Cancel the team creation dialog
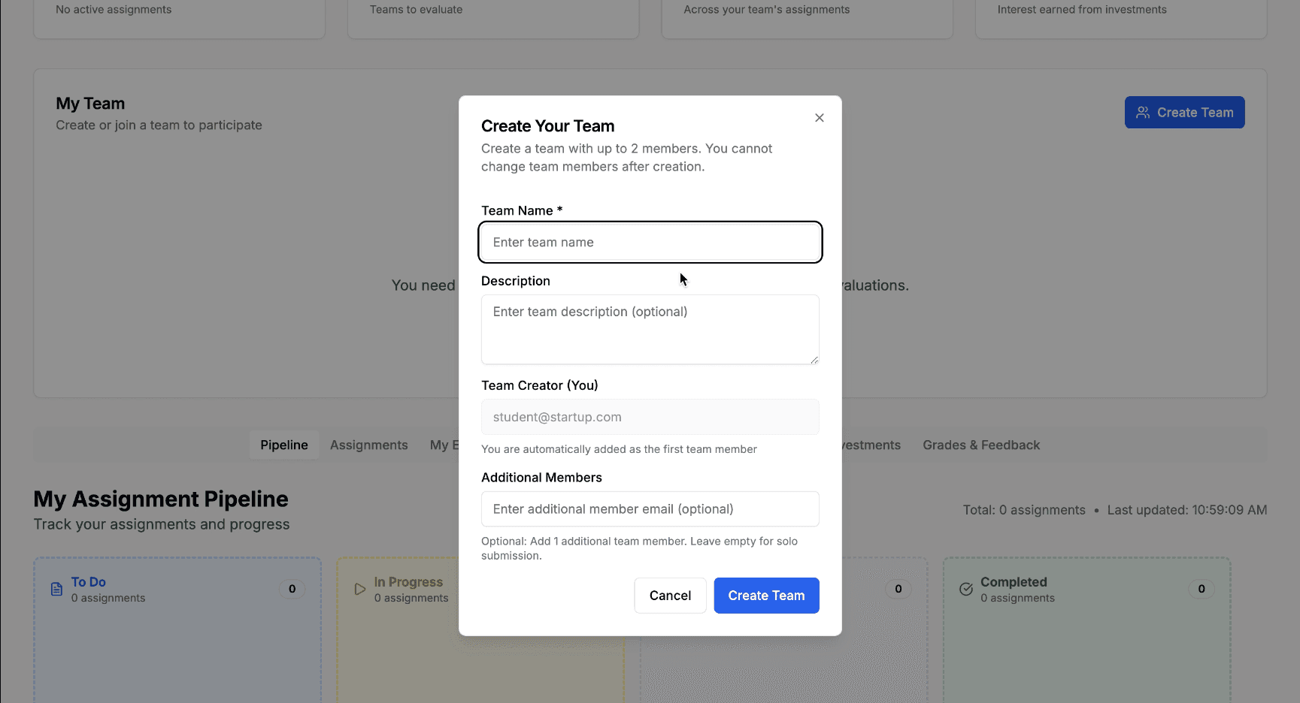 (670, 596)
